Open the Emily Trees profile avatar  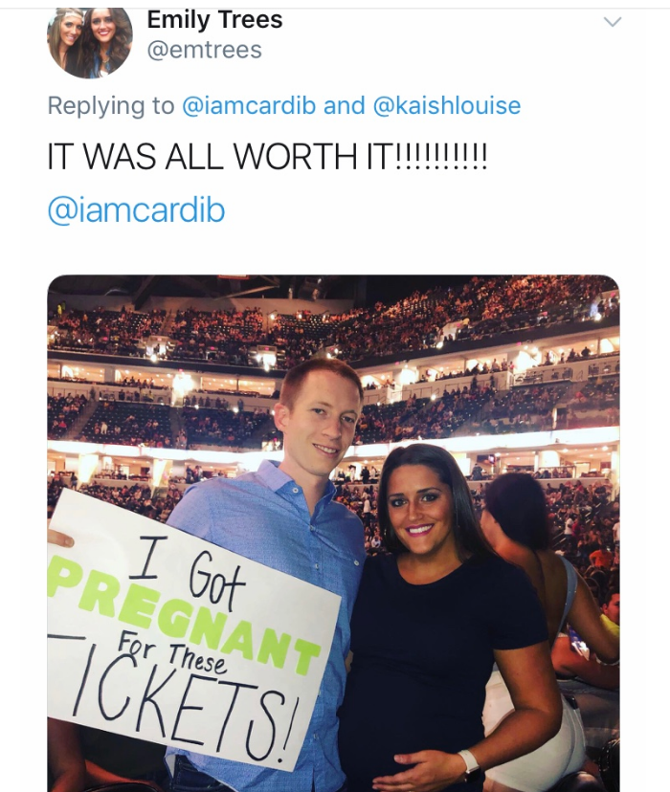(x=90, y=42)
